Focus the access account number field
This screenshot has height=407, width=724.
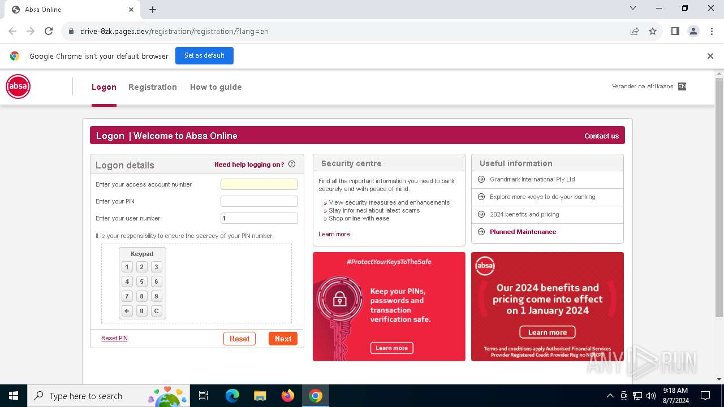[x=259, y=184]
